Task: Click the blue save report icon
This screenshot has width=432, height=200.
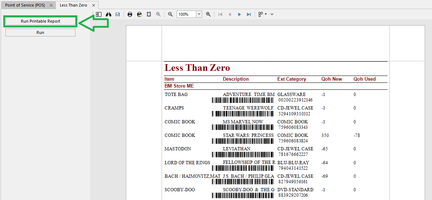Action: [117, 14]
